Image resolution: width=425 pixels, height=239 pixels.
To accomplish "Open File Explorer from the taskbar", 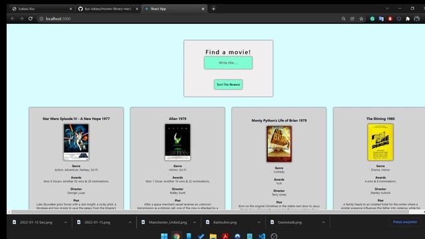I will [213, 236].
